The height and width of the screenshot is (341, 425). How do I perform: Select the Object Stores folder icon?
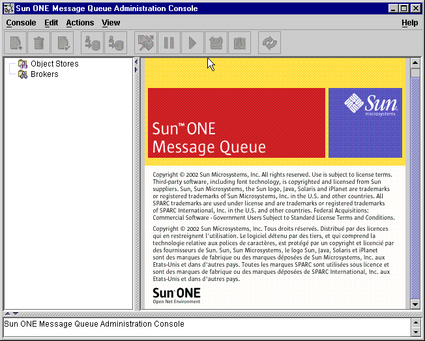[x=23, y=64]
